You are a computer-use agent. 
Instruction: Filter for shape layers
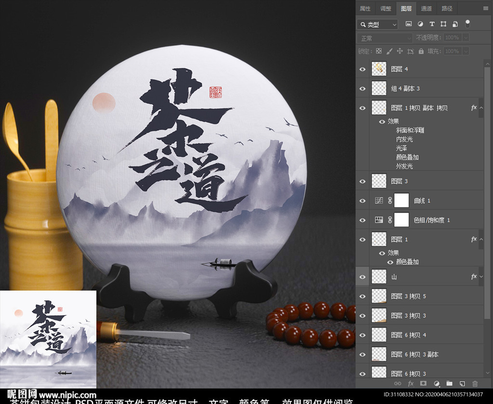click(x=443, y=24)
